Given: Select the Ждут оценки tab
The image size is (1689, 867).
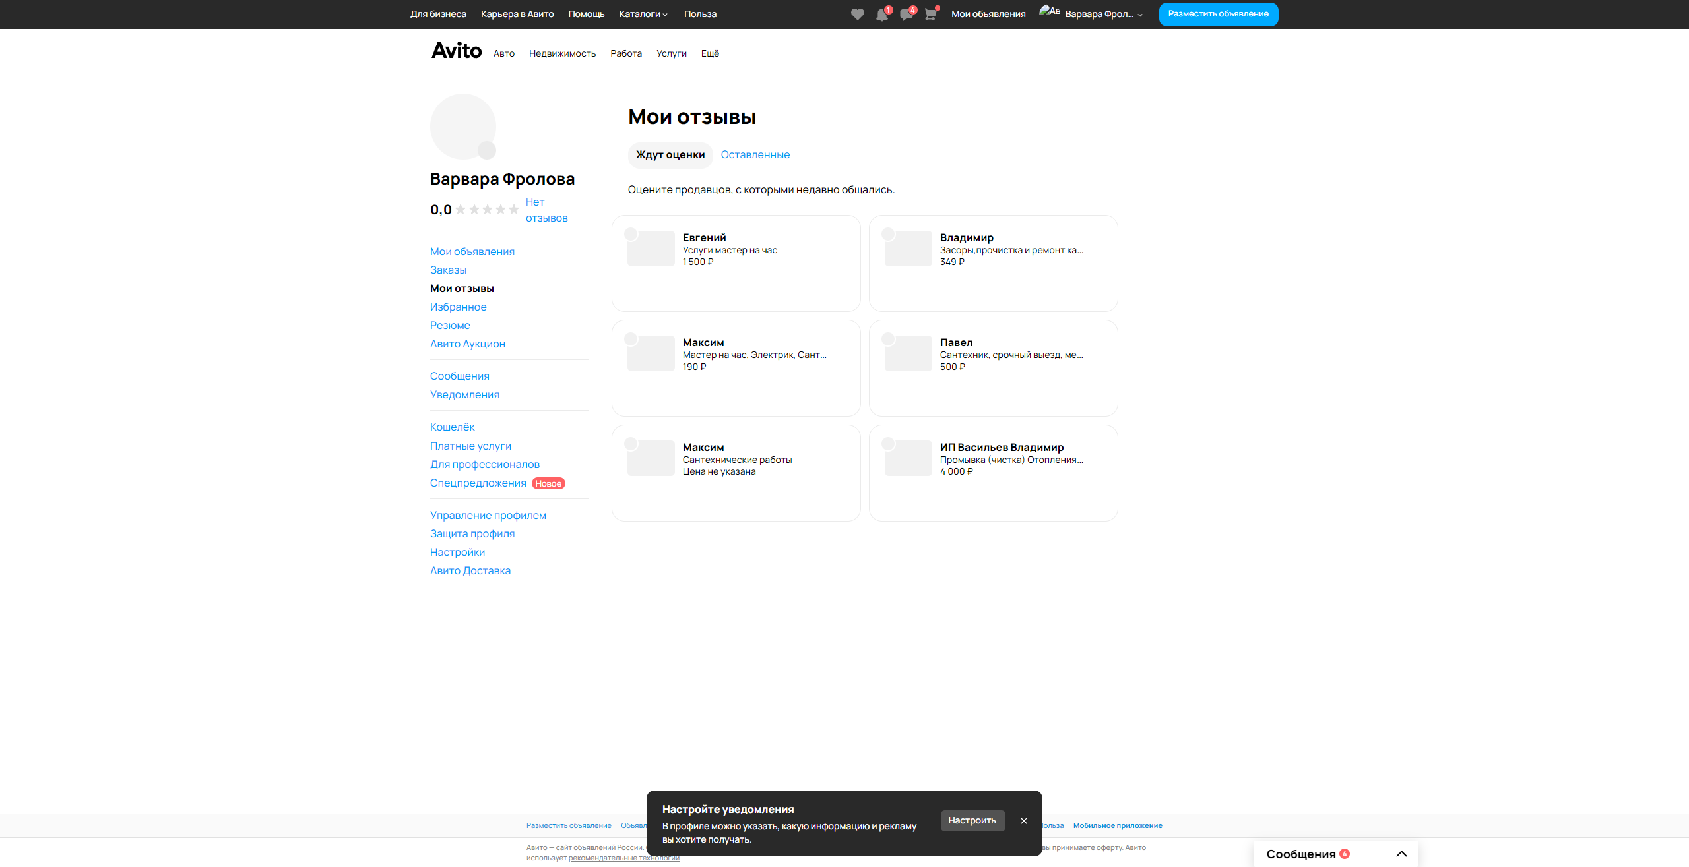Looking at the screenshot, I should [670, 154].
